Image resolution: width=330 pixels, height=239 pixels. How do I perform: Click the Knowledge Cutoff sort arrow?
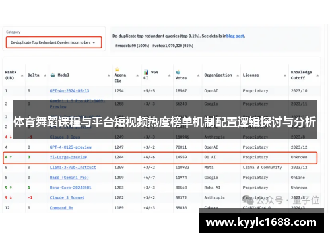(x=317, y=75)
